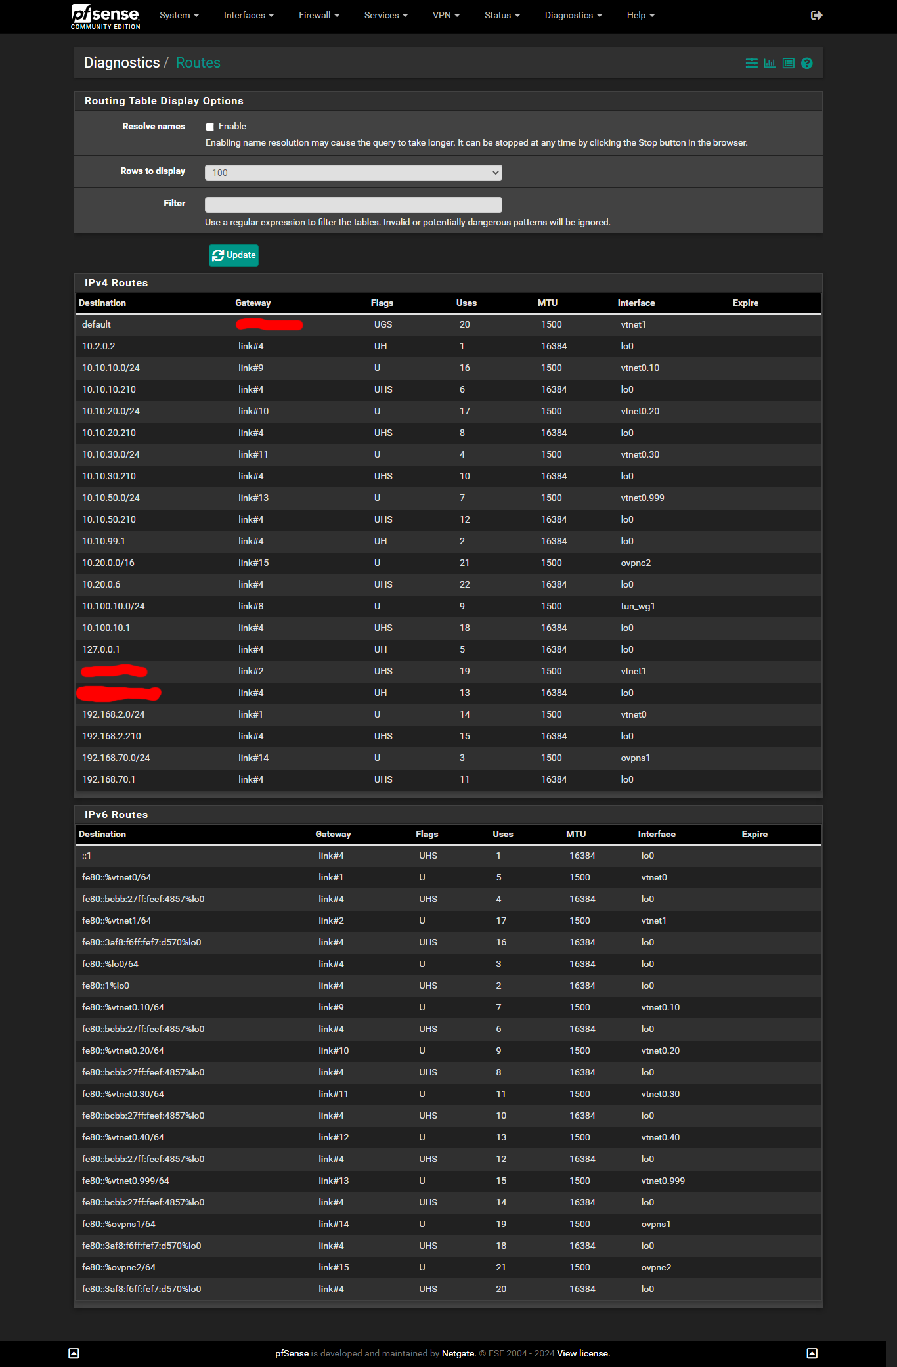Click the footer left collapse icon

coord(74,1353)
